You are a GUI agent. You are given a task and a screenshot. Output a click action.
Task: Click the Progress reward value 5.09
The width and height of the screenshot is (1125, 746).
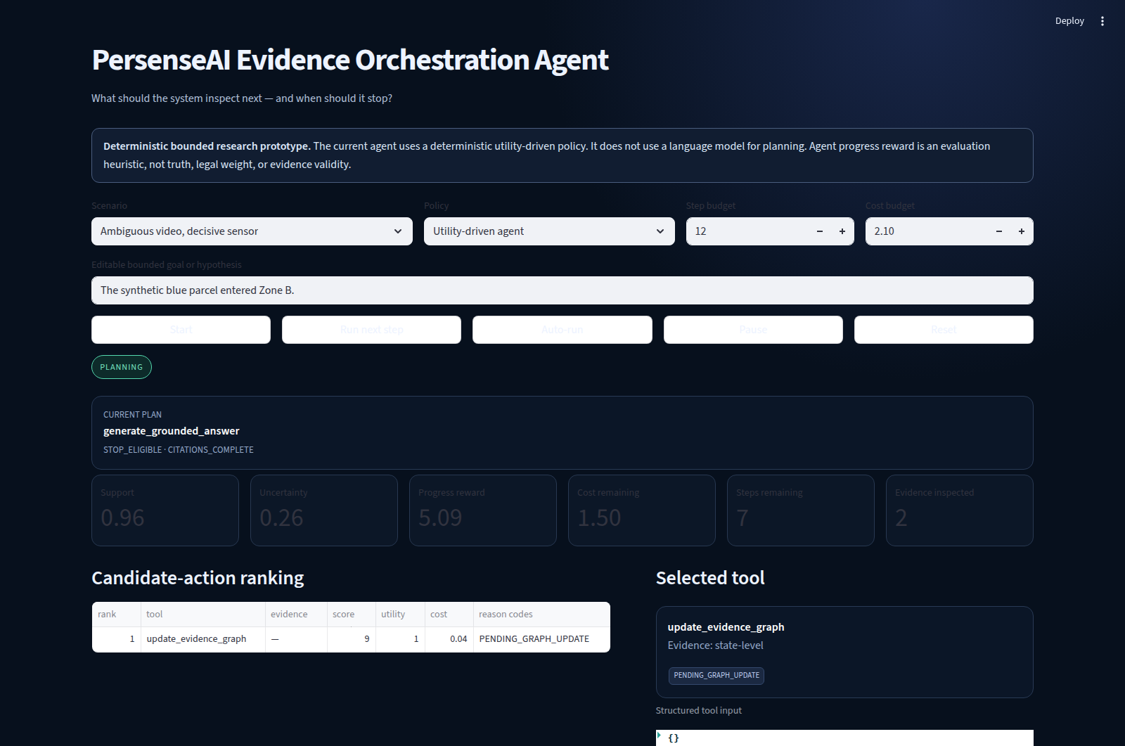[440, 518]
